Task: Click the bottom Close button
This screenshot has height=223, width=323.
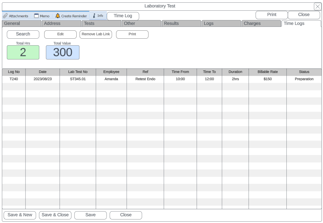Action: 126,215
